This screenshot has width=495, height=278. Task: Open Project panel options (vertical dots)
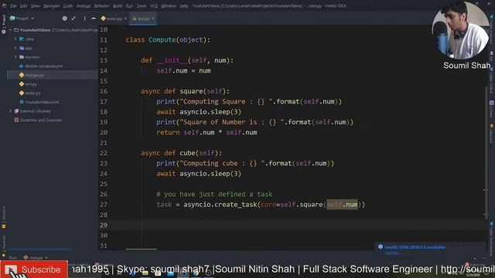pos(84,19)
